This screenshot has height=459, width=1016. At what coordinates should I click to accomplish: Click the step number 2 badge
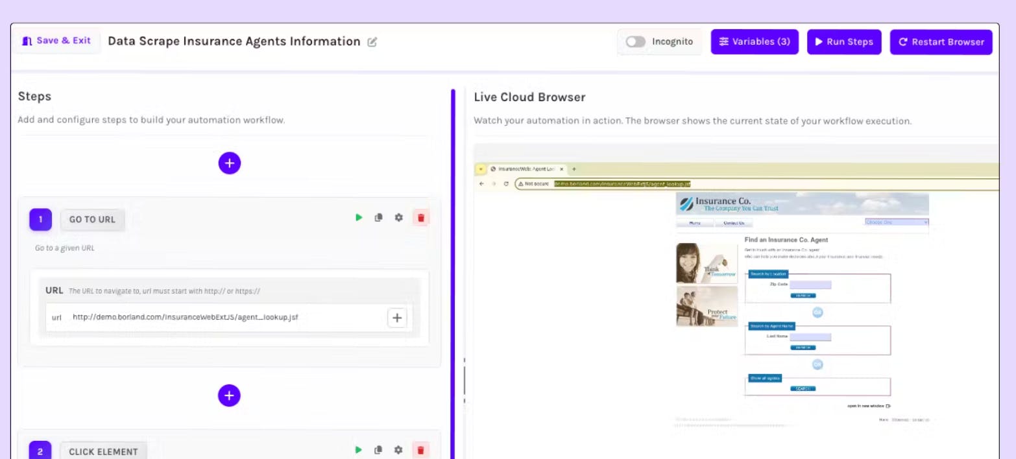[x=40, y=451]
